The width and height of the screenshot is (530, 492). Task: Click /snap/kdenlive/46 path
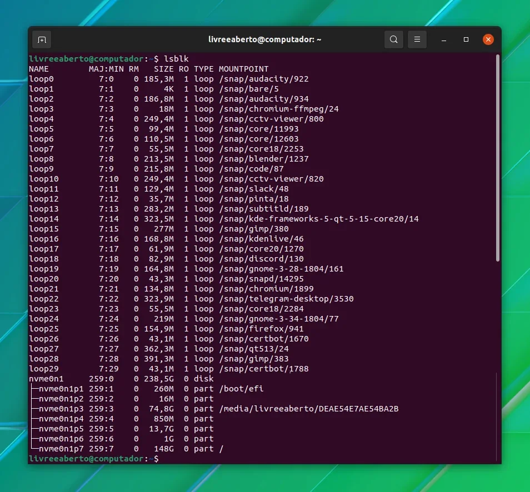[261, 239]
